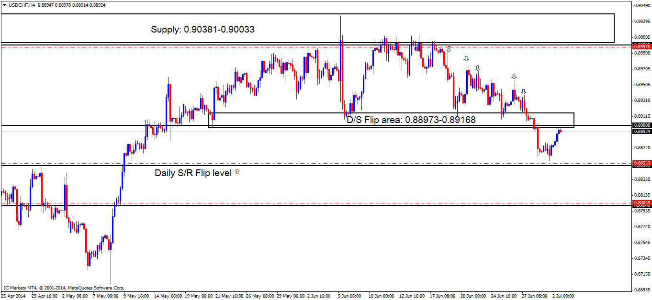This screenshot has width=652, height=300.
Task: Click the 'D/S Flip area: 0.88973-0.89168' label
Action: pyautogui.click(x=411, y=120)
